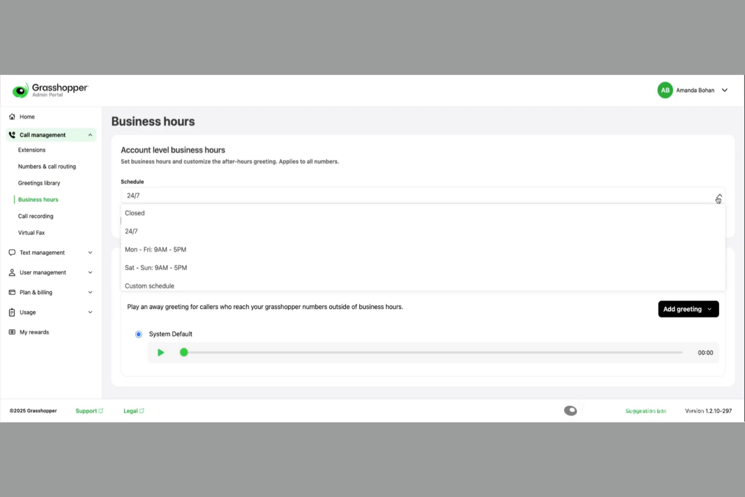Click the My rewards icon
745x497 pixels.
(12, 332)
